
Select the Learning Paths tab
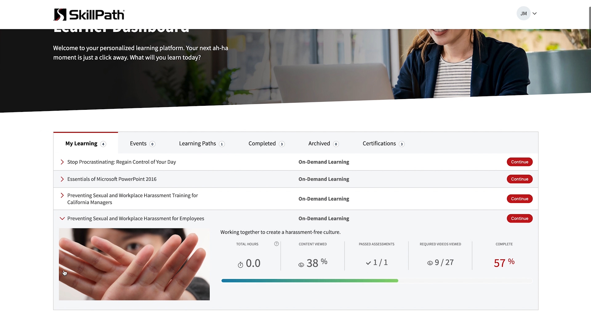(x=197, y=143)
